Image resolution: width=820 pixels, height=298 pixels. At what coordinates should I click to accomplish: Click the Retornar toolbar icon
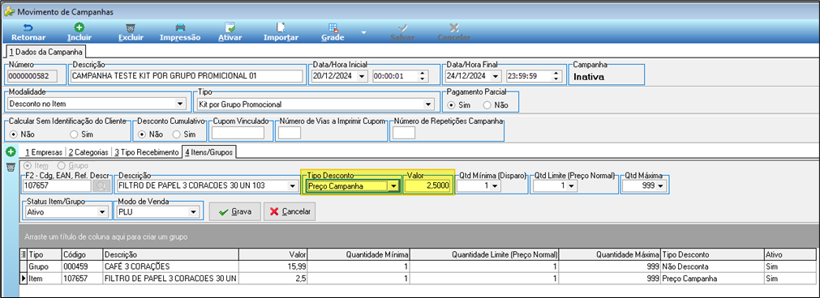click(28, 28)
